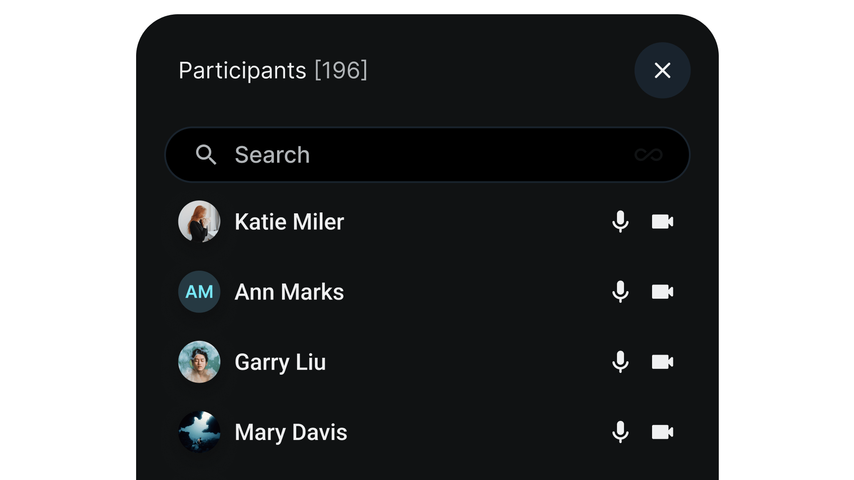Screen dimensions: 854x480
Task: Click the Participants [196] heading
Action: [273, 71]
